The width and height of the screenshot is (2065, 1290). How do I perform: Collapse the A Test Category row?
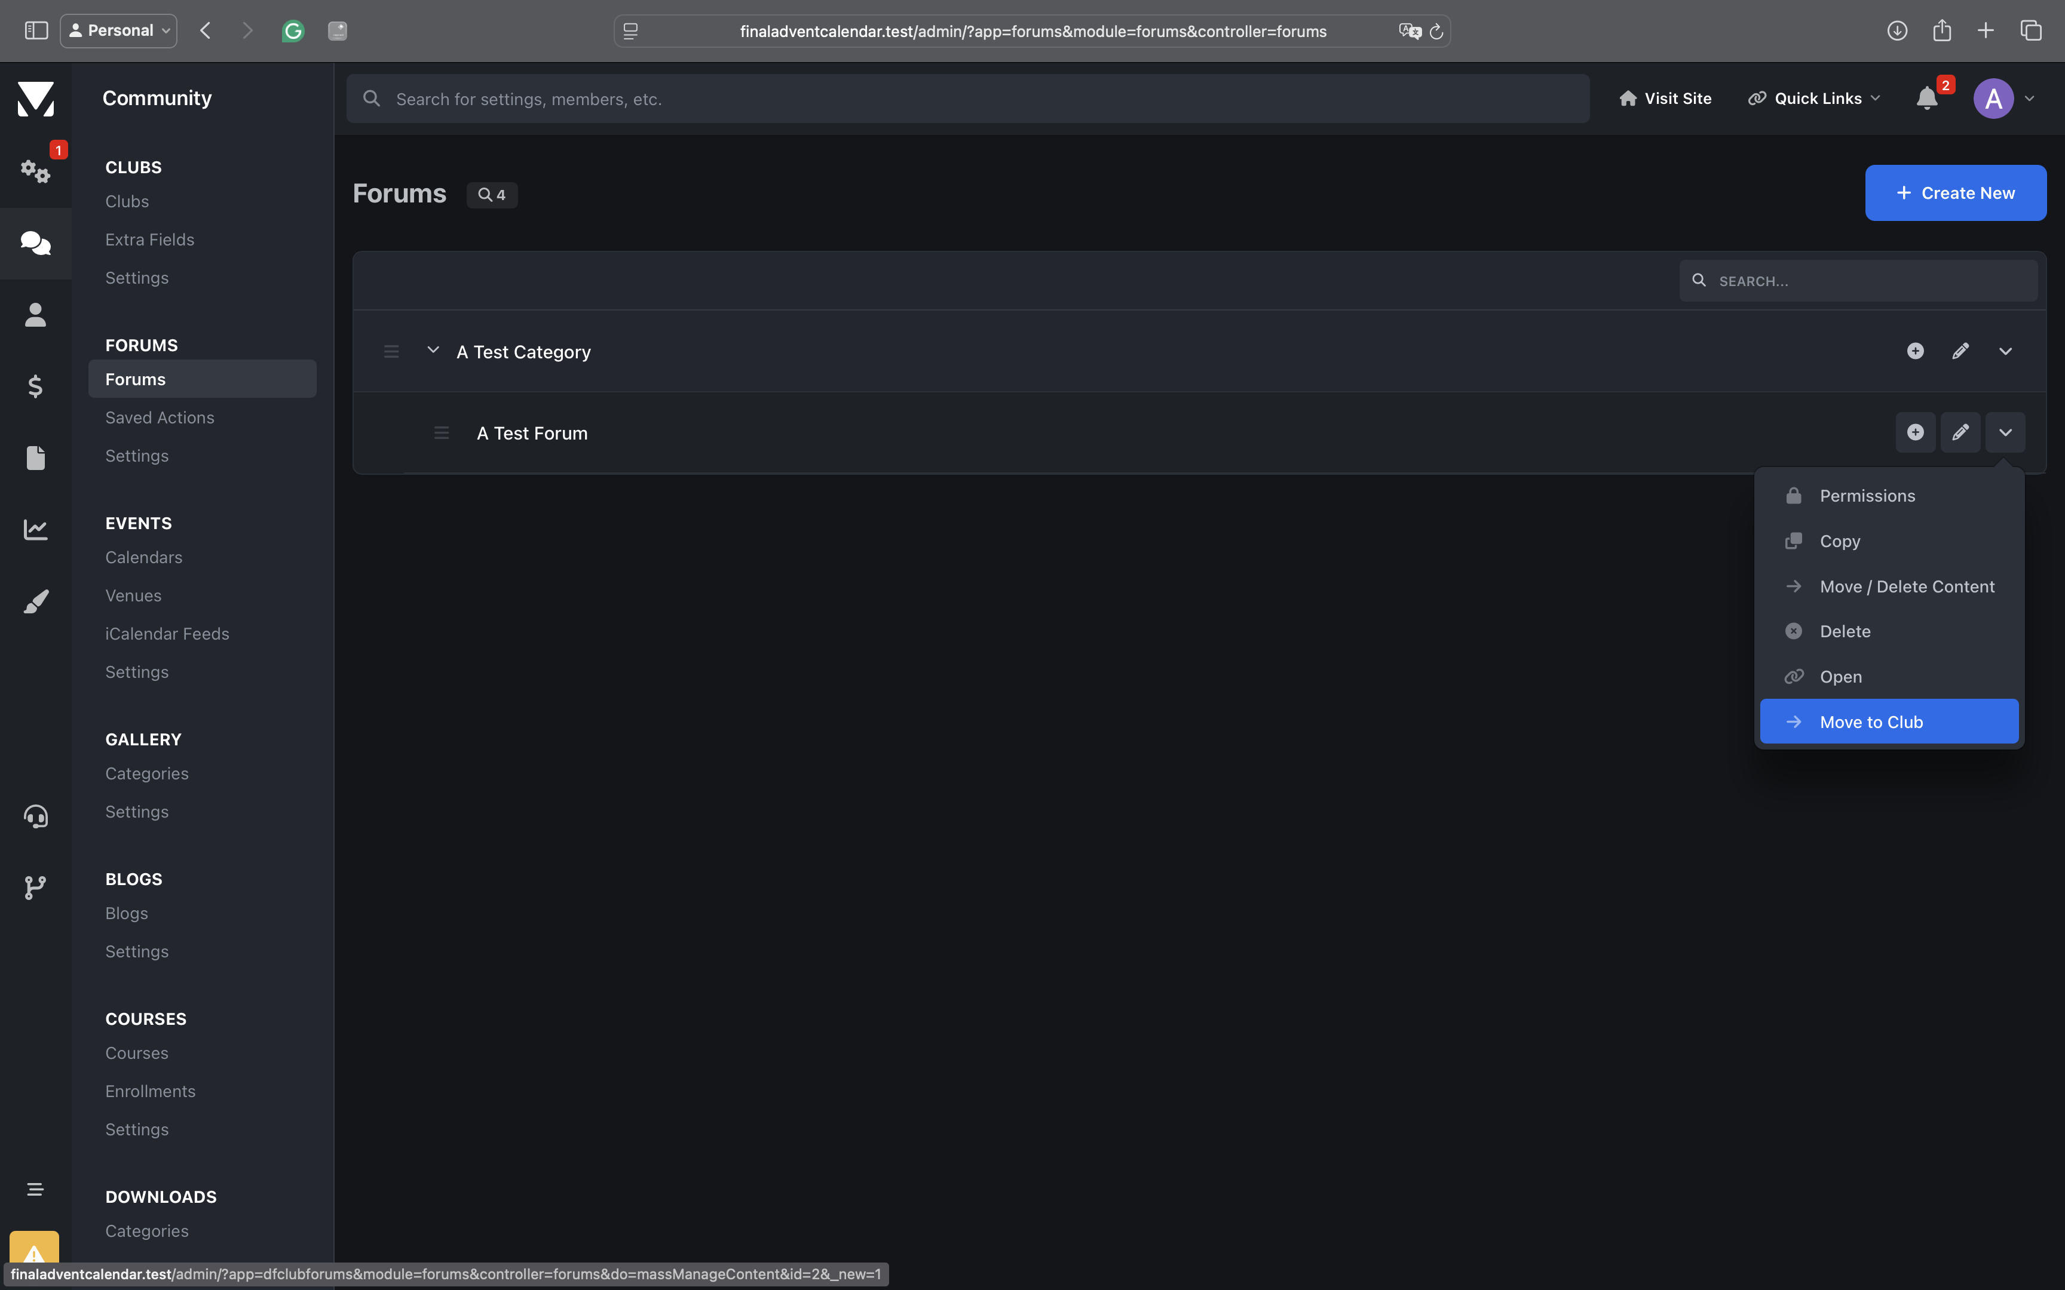(433, 351)
